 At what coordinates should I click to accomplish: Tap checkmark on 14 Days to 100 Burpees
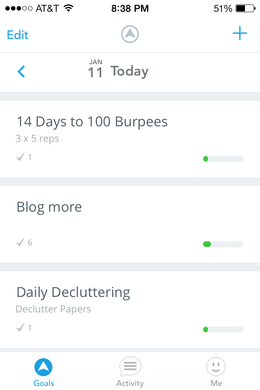click(20, 157)
